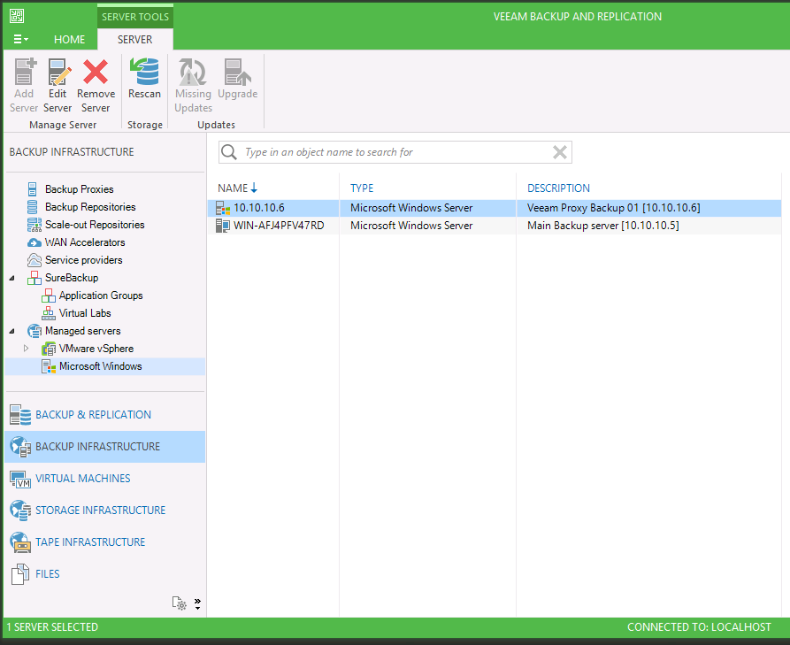Image resolution: width=790 pixels, height=645 pixels.
Task: Click the VMware vSphere icon
Action: 49,349
